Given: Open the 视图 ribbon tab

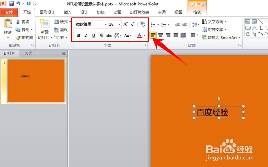Looking at the screenshot, I should point(178,12).
